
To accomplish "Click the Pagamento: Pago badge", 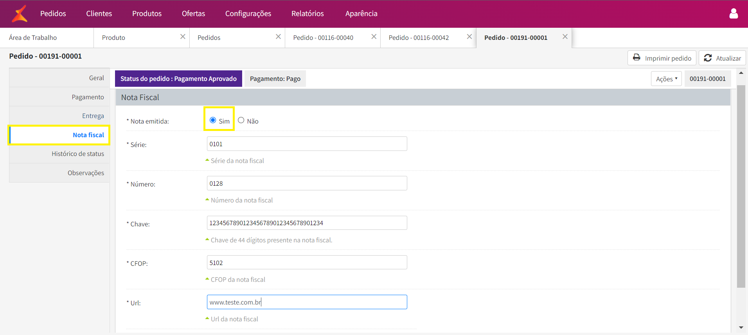I will click(275, 79).
